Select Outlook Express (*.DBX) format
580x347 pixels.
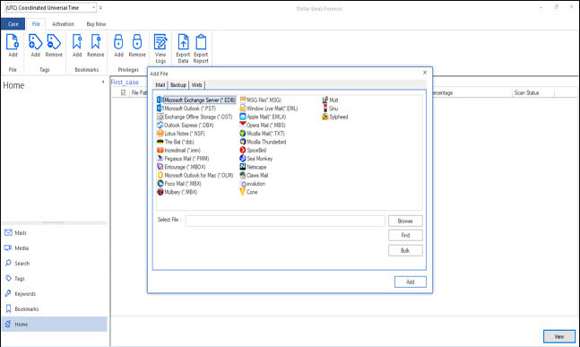[x=186, y=125]
